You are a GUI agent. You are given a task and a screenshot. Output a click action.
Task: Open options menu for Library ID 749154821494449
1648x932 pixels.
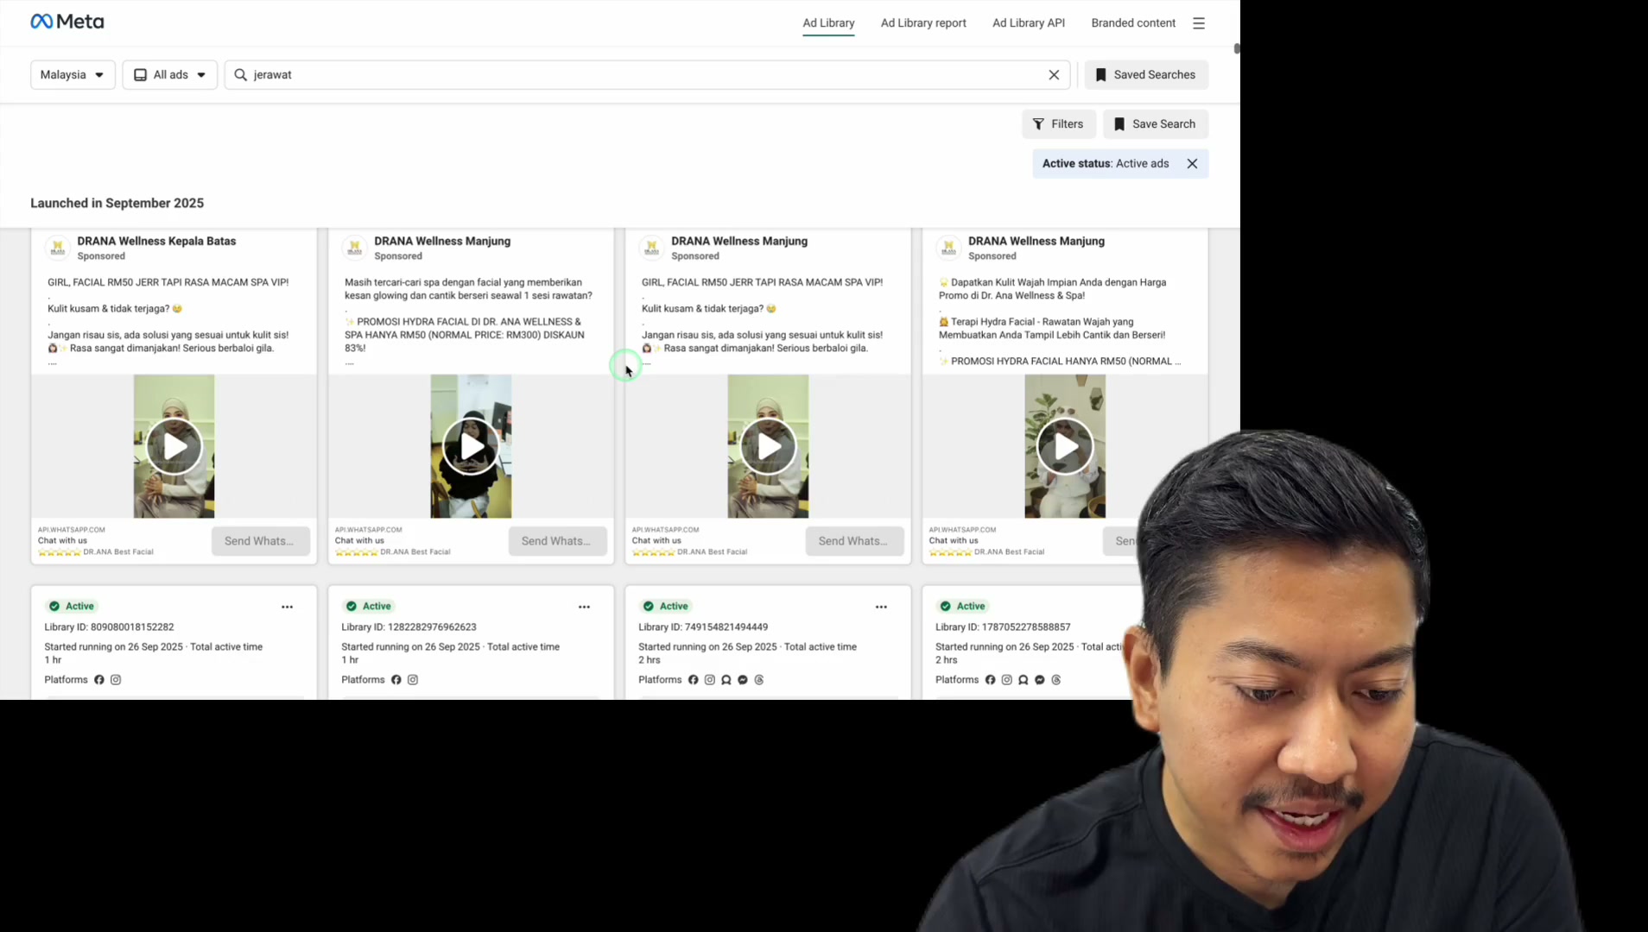pyautogui.click(x=881, y=607)
